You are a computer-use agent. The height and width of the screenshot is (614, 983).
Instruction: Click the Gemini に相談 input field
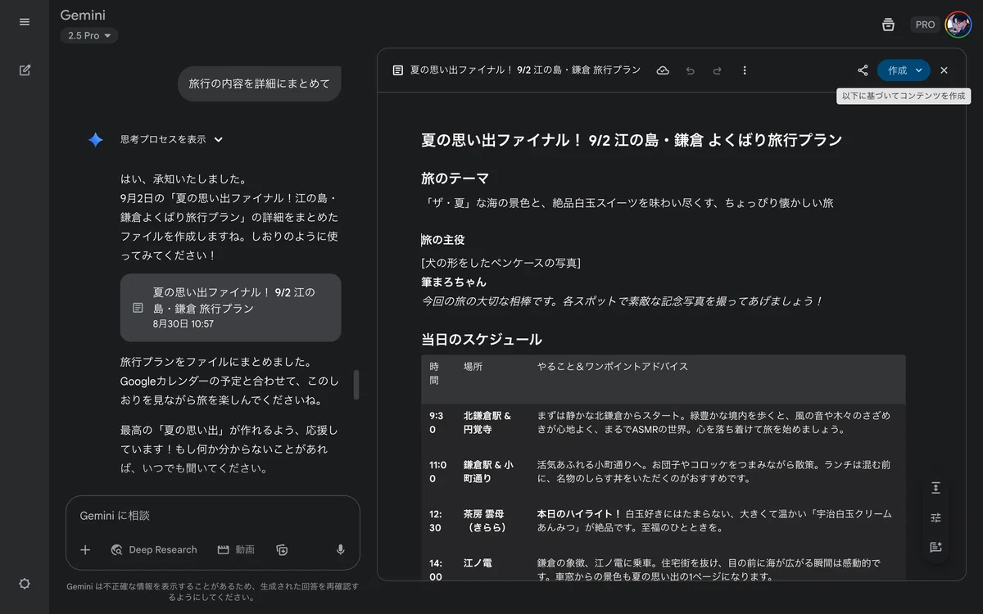tap(213, 516)
